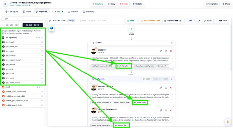The width and height of the screenshot is (233, 128).
Task: Switch to the Agents - 103 list
Action: click(12, 25)
